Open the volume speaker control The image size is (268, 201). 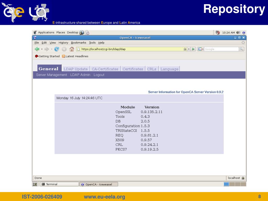pos(238,32)
